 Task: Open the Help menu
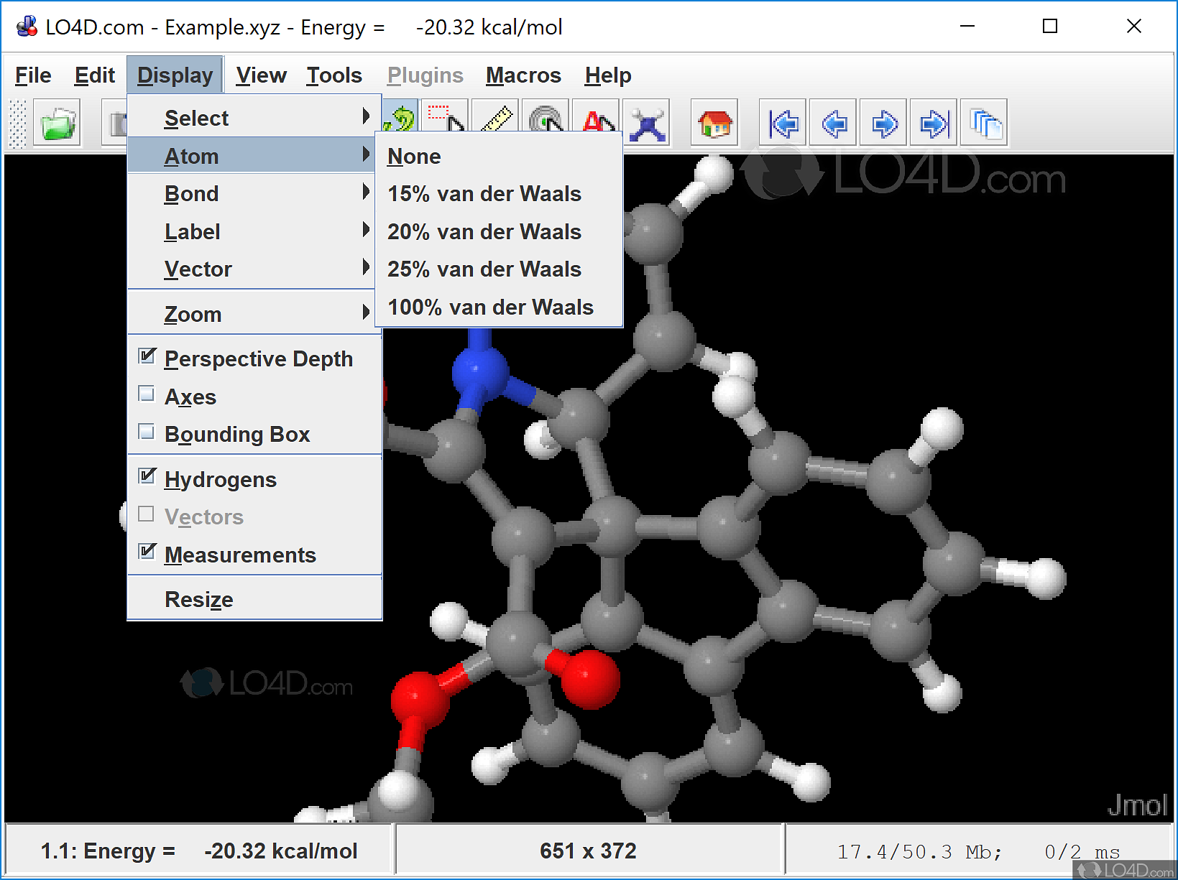click(x=608, y=75)
